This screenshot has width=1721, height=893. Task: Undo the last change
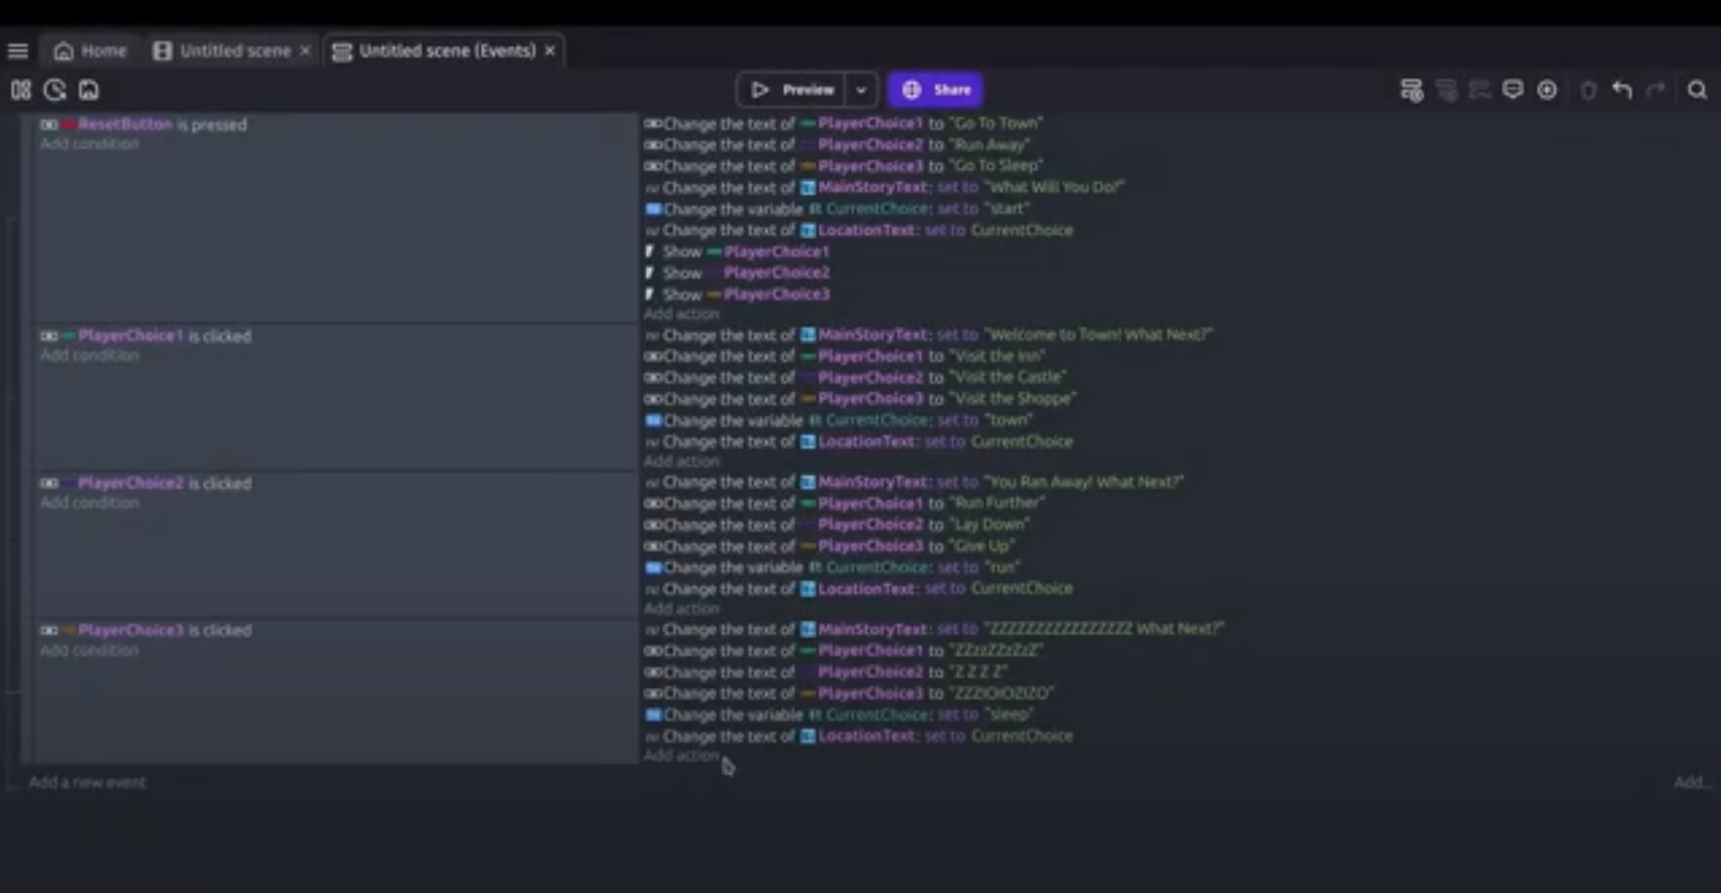point(1622,90)
